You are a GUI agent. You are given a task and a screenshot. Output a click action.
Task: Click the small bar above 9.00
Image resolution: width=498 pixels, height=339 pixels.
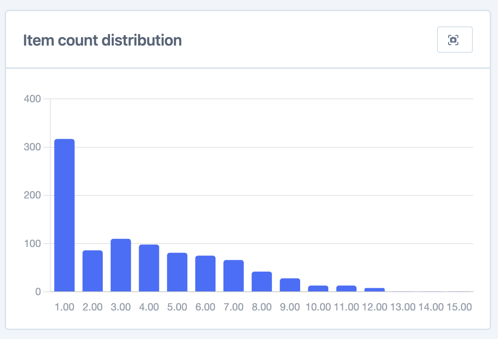pyautogui.click(x=290, y=284)
